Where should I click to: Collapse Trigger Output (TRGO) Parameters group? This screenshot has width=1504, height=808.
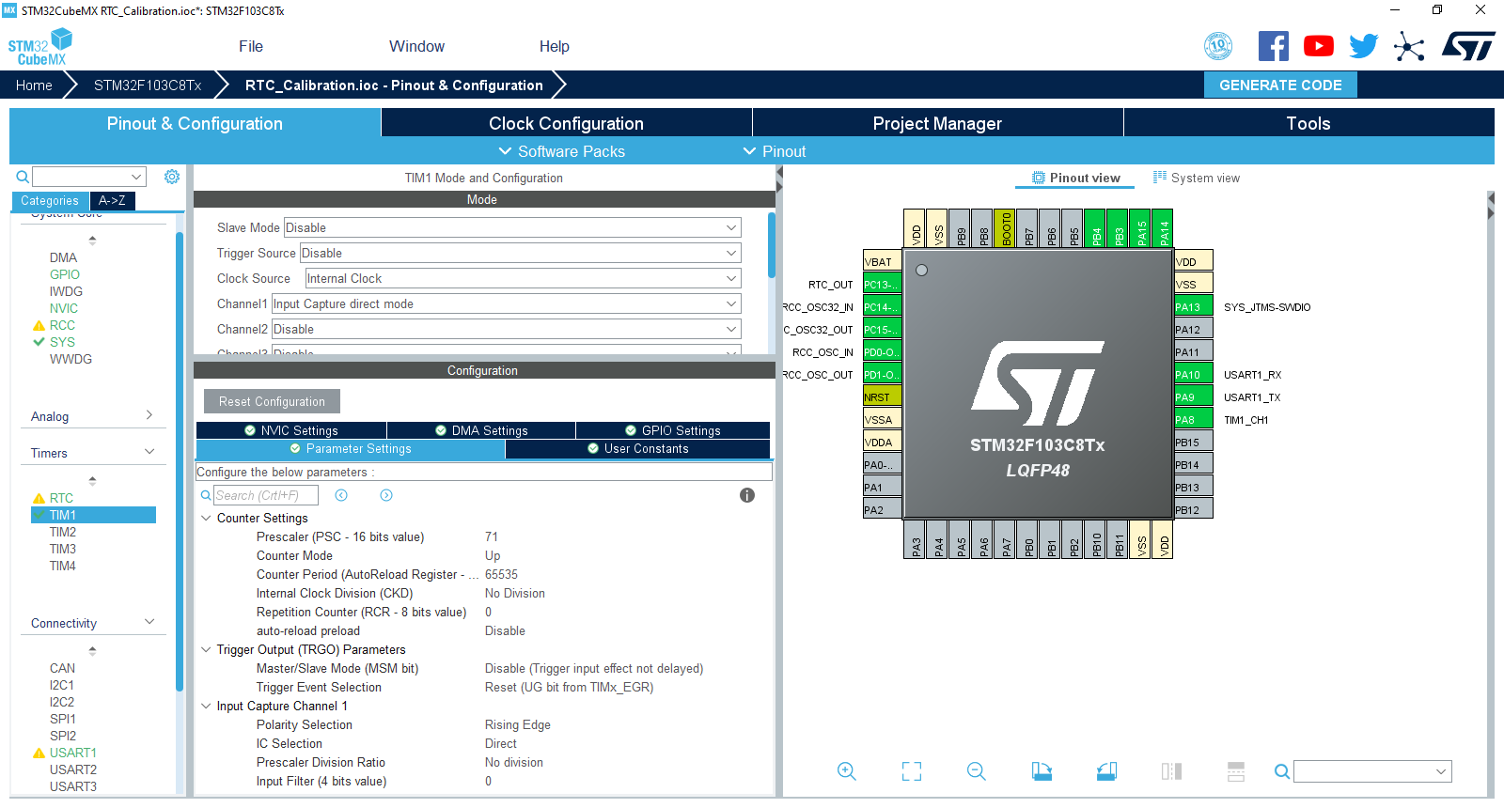(206, 649)
